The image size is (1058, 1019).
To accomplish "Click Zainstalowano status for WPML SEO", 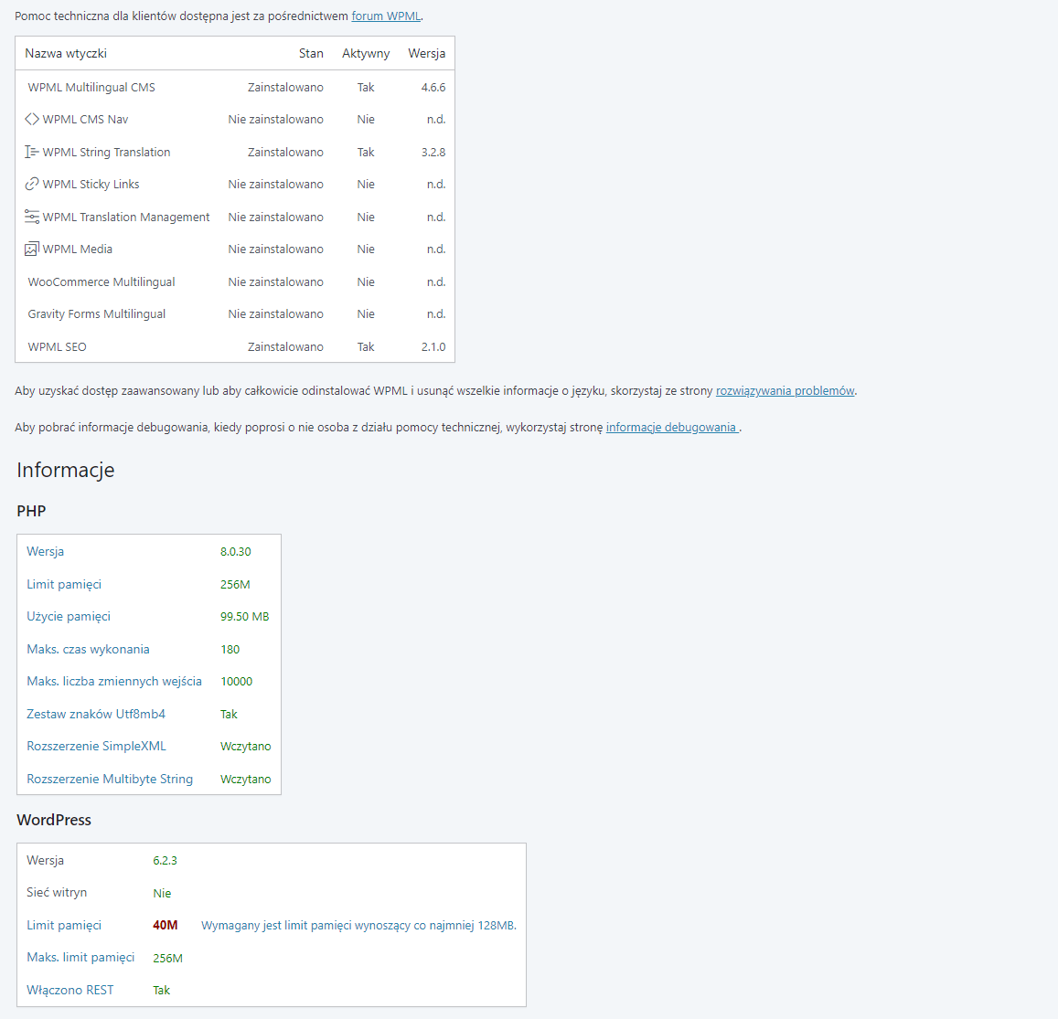I will tap(285, 346).
